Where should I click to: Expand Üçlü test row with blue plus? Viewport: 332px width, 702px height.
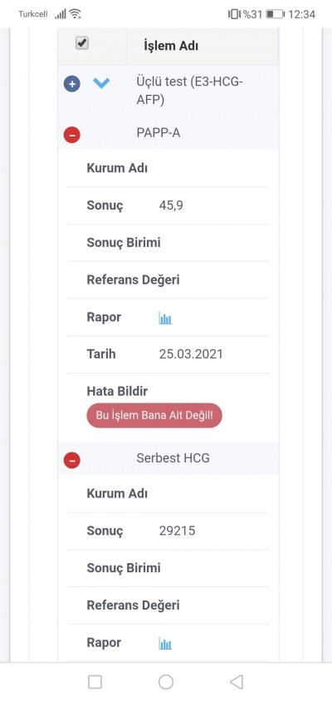[x=72, y=84]
